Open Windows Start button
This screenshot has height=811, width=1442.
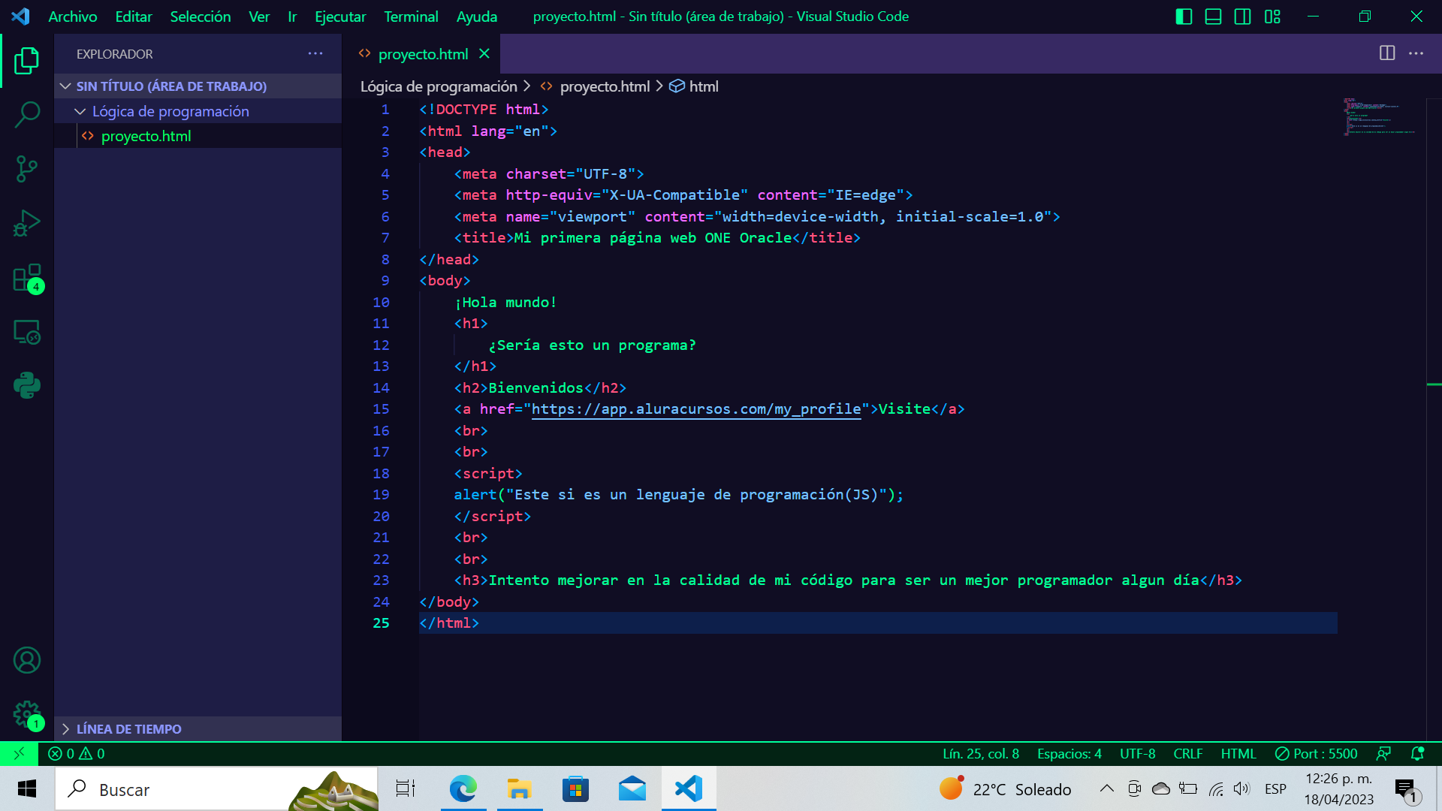[27, 789]
